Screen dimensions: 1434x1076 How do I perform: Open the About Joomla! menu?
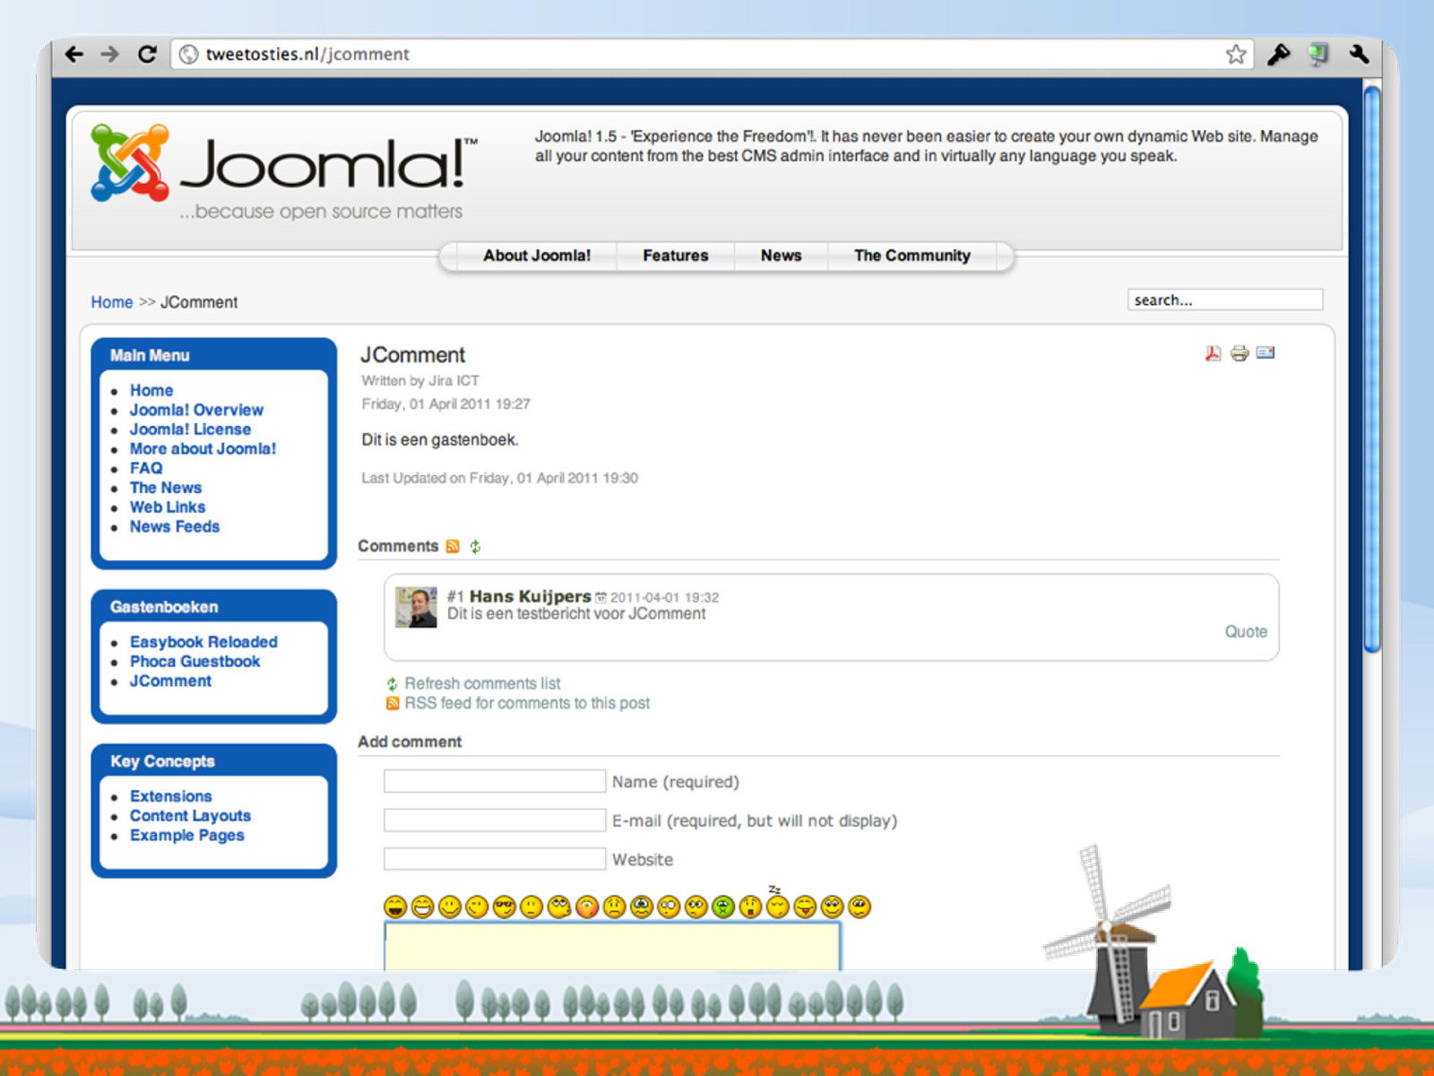pyautogui.click(x=537, y=256)
